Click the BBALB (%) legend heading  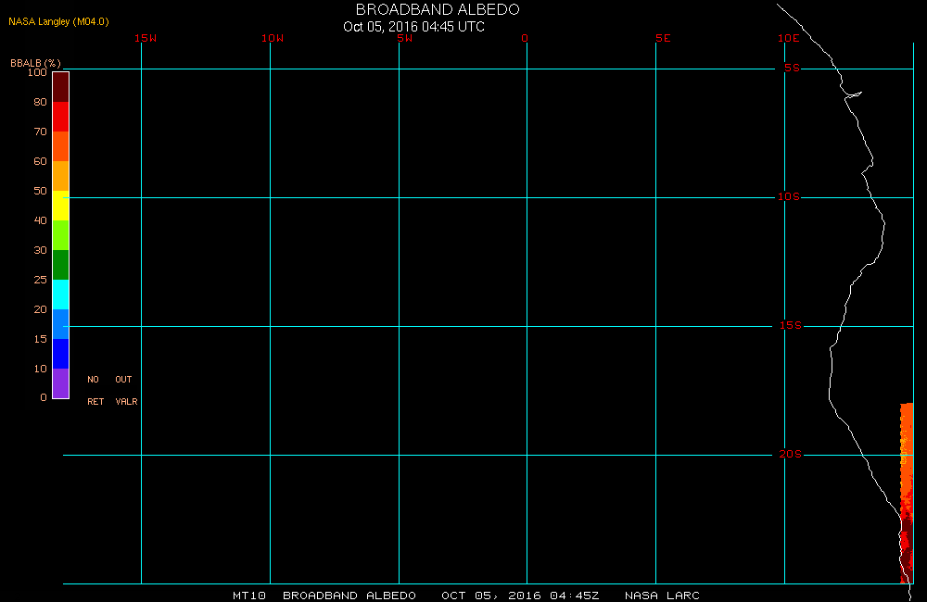35,63
